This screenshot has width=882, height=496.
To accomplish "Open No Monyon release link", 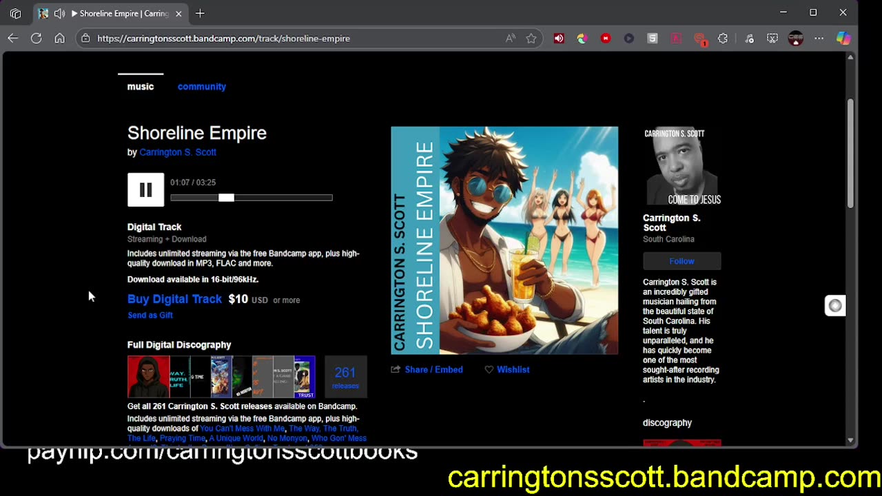I will tap(287, 438).
